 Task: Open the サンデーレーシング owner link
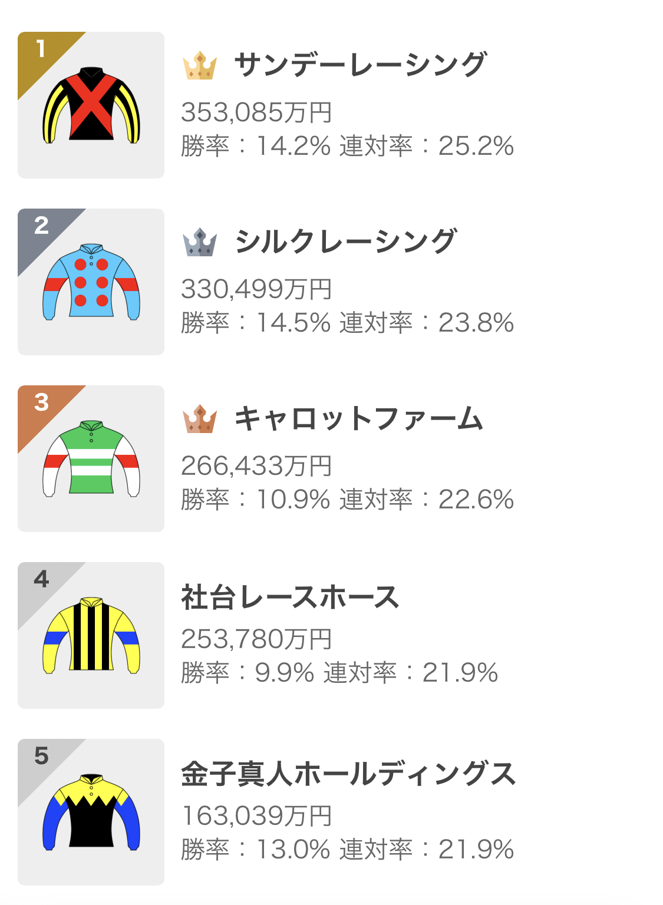point(360,65)
